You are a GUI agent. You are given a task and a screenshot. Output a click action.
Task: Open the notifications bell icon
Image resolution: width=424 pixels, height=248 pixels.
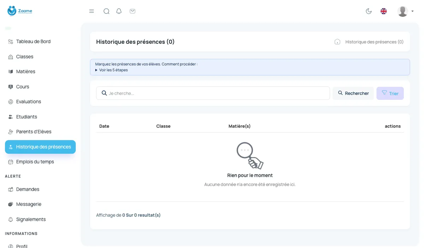click(119, 11)
